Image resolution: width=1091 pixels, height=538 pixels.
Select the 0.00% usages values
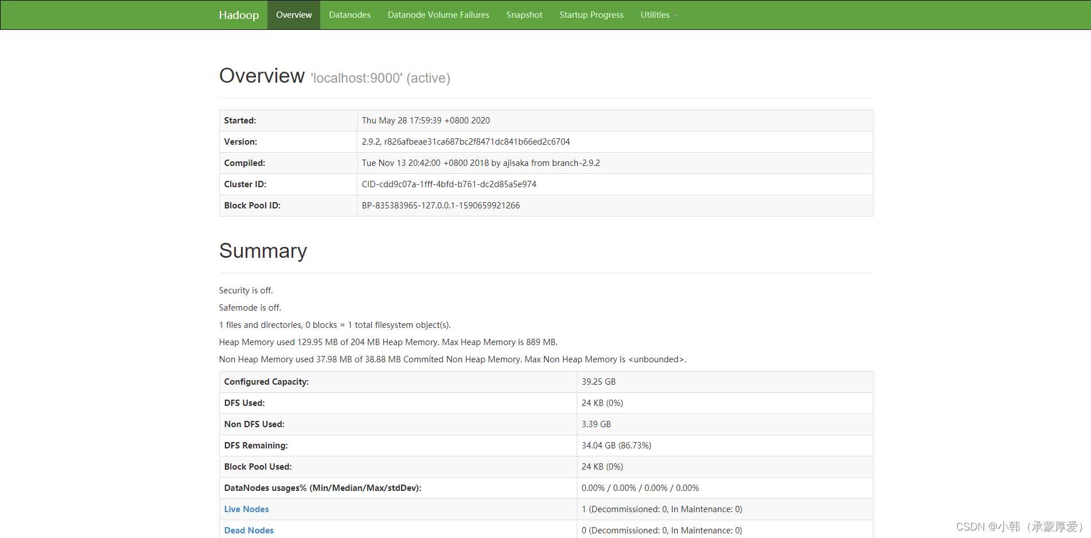point(640,488)
